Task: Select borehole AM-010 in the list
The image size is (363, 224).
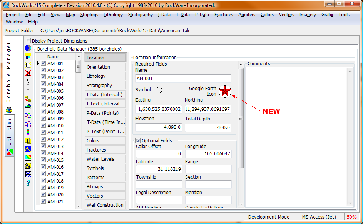Action: [x=55, y=126]
